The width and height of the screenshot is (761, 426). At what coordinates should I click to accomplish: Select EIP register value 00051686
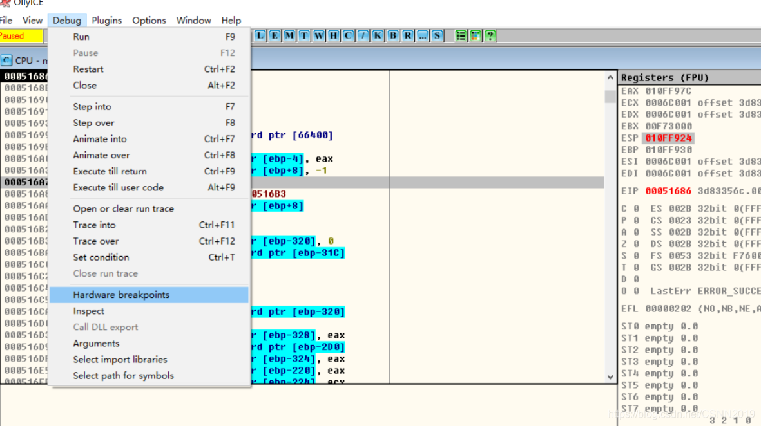coord(668,191)
